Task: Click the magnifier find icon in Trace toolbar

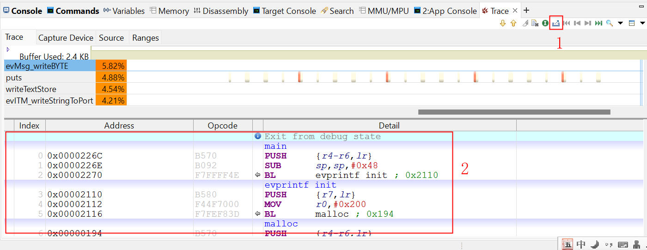Action: point(610,23)
